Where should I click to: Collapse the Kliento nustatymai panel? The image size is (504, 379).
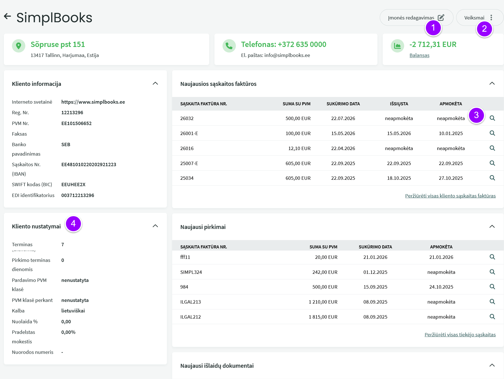155,226
